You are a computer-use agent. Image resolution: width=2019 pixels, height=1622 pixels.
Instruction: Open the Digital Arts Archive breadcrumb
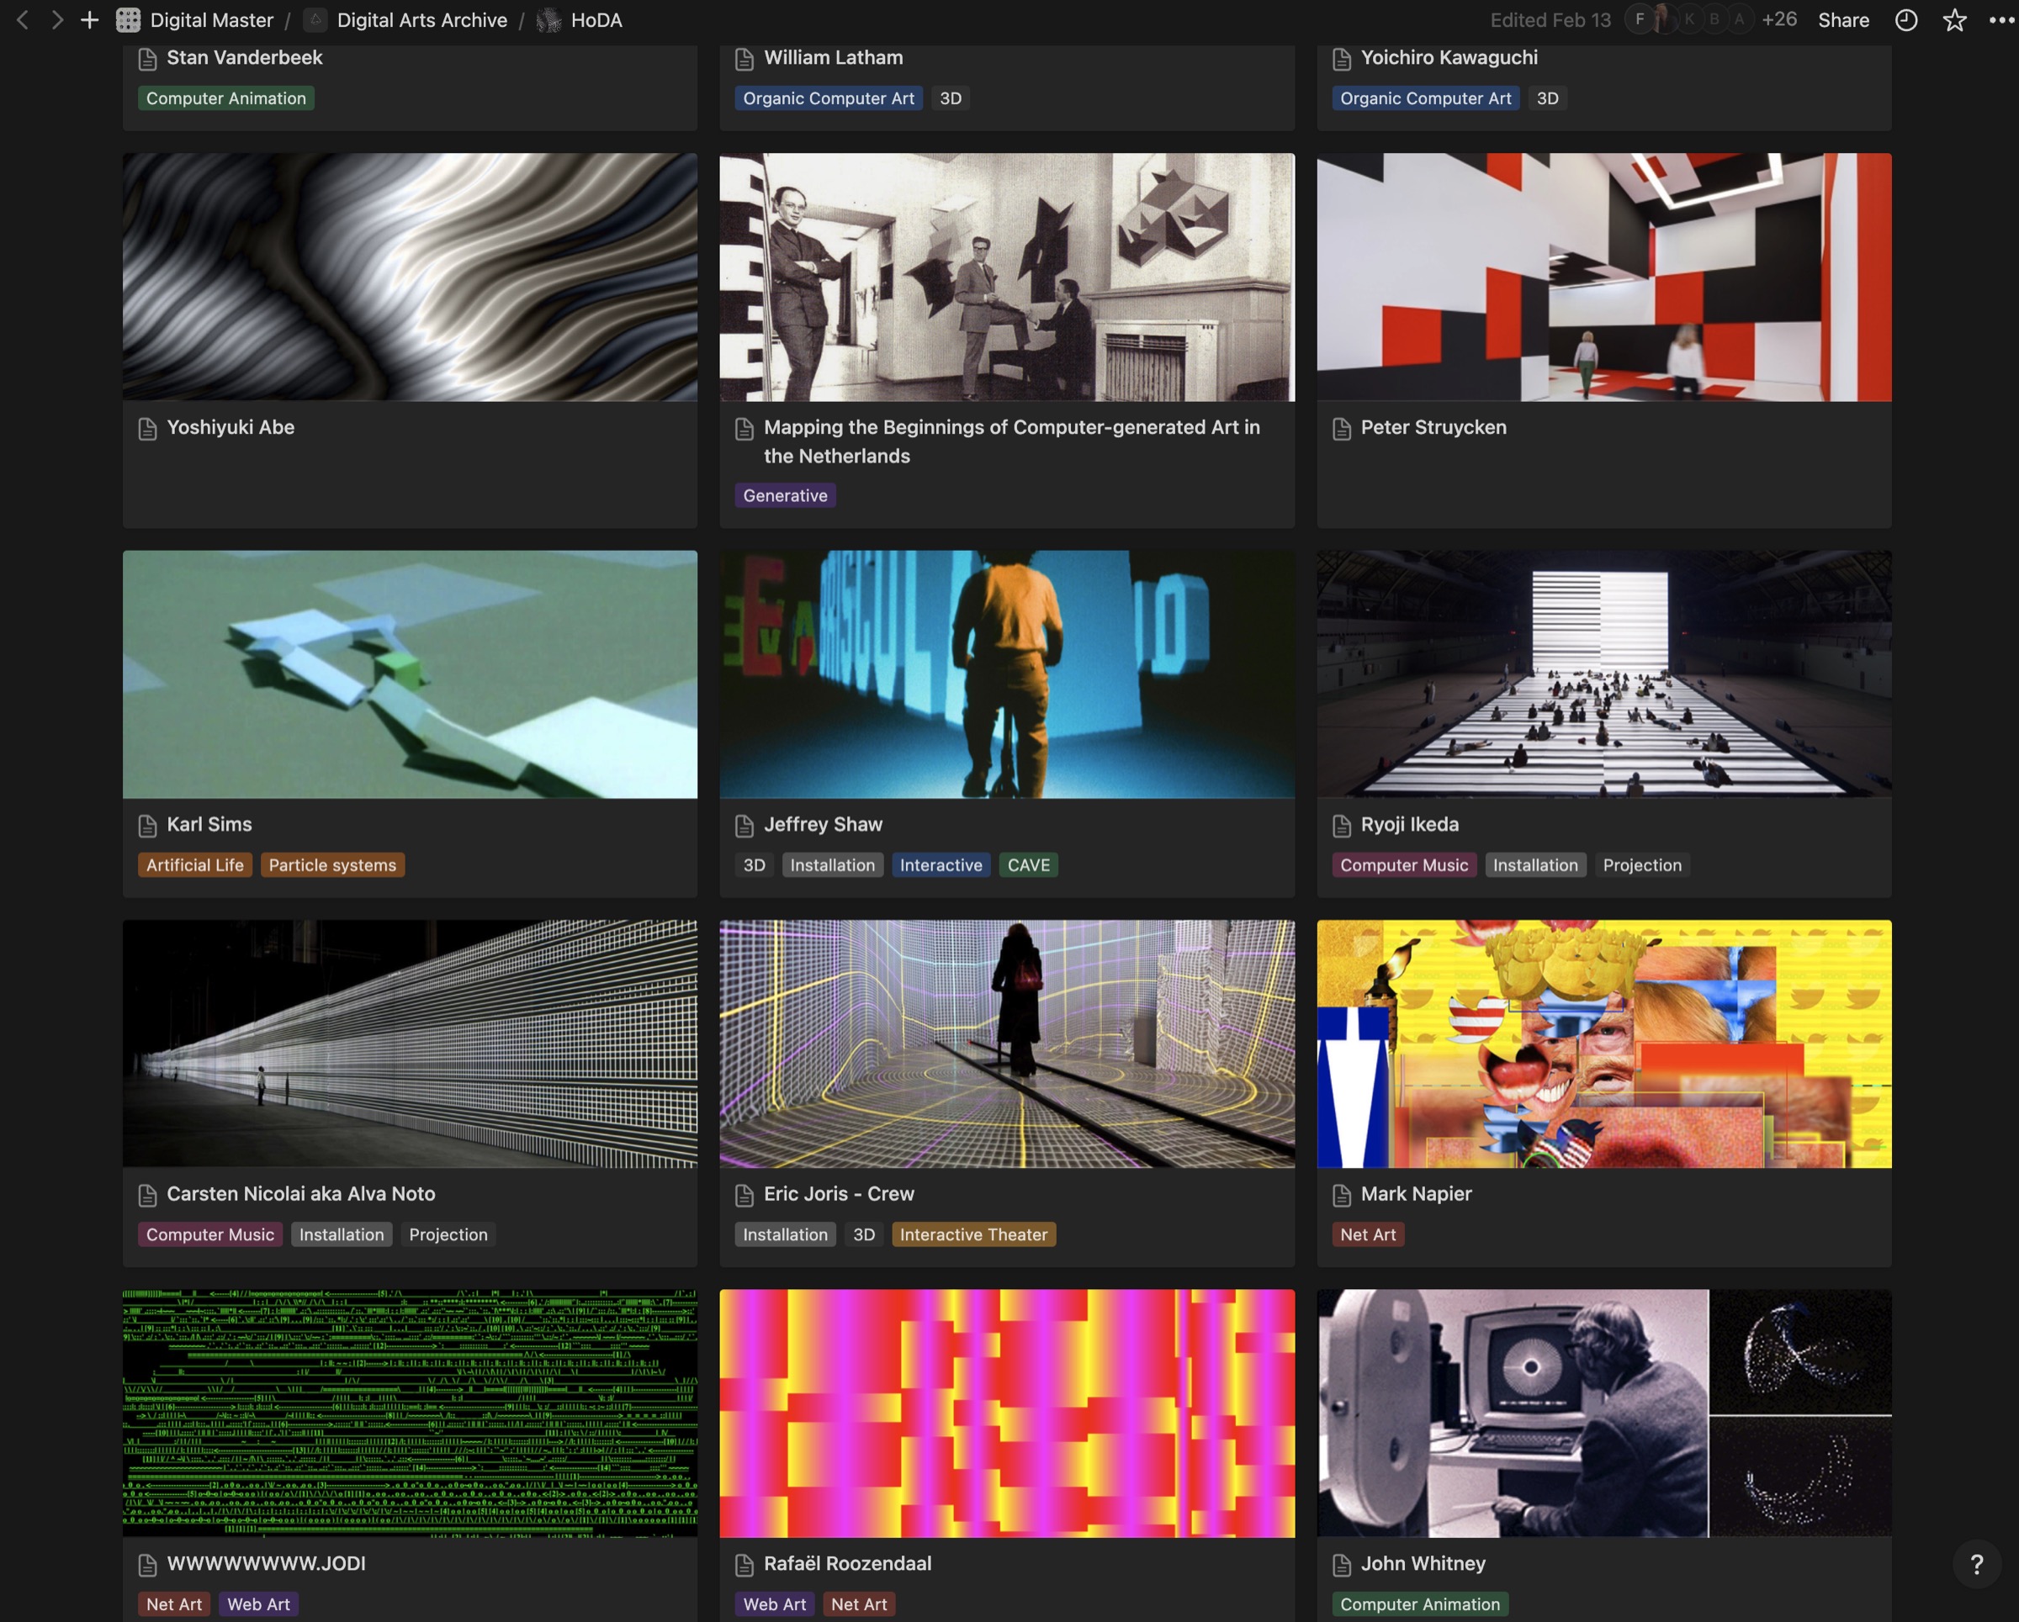click(x=406, y=19)
